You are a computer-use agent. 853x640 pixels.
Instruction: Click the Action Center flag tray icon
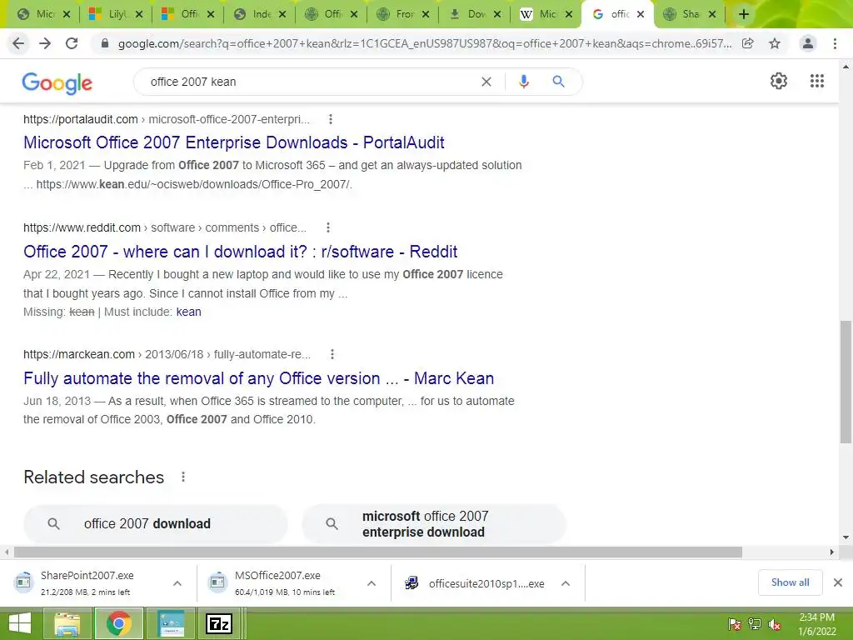click(x=734, y=624)
